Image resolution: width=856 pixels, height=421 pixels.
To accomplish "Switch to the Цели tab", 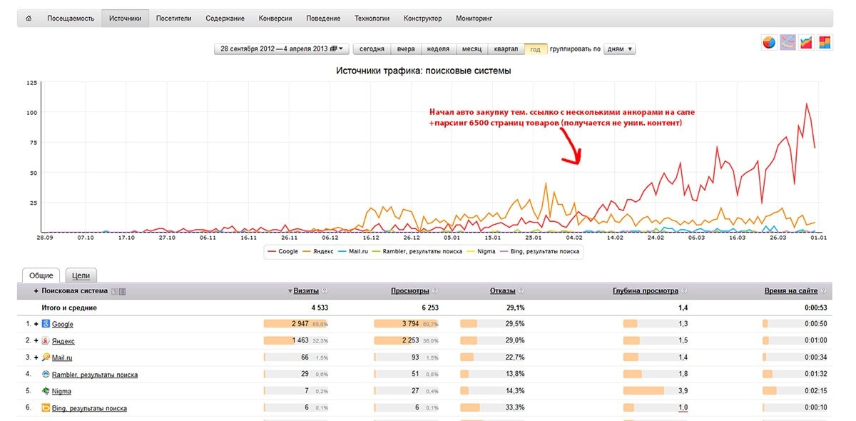I will pyautogui.click(x=81, y=275).
